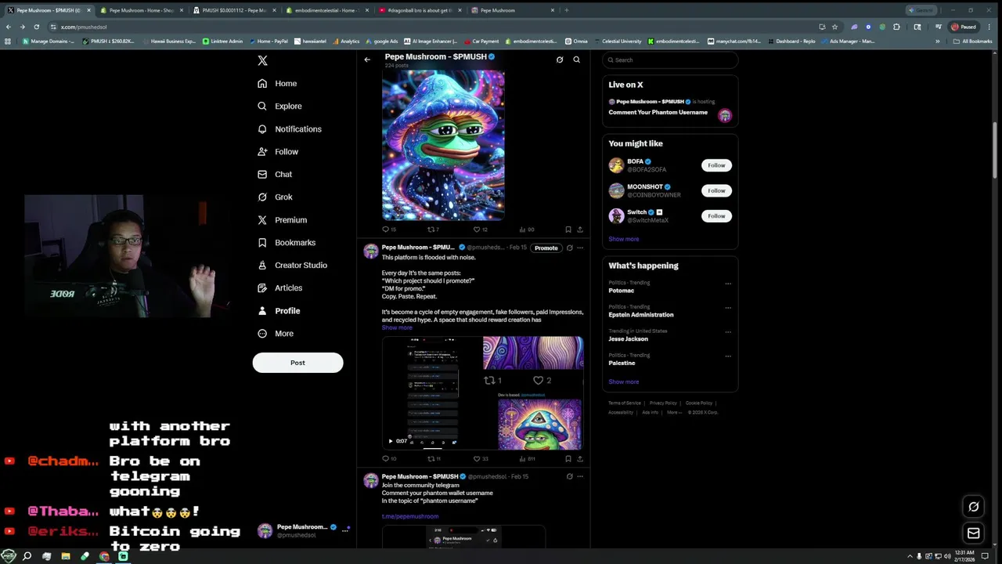Click the back arrow on the profile header

(x=367, y=60)
